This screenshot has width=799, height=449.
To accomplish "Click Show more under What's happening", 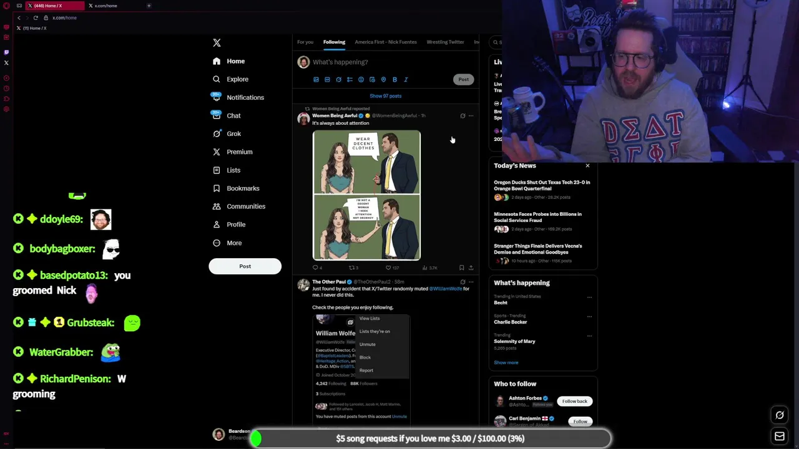I will [x=506, y=362].
